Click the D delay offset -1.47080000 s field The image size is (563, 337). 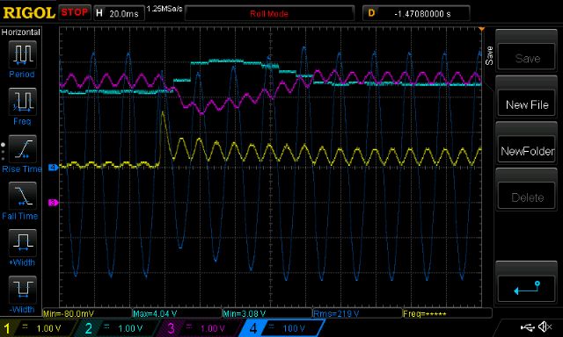click(x=416, y=13)
